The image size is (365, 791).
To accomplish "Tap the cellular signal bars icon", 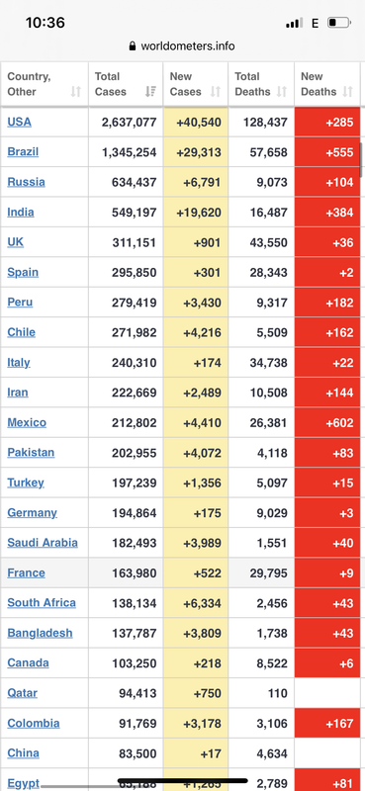I will point(295,23).
